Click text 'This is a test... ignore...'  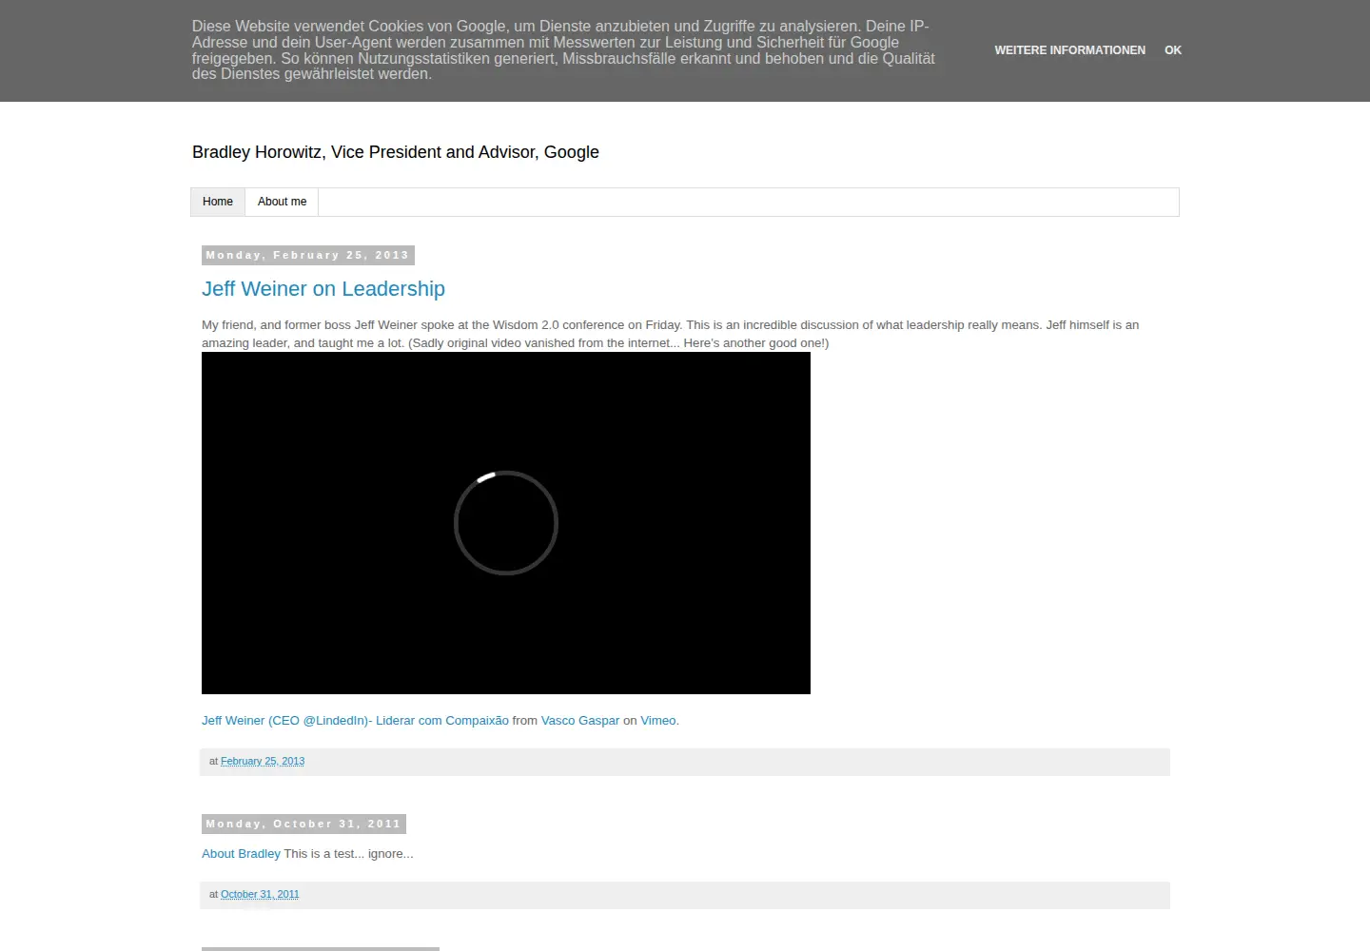(349, 854)
